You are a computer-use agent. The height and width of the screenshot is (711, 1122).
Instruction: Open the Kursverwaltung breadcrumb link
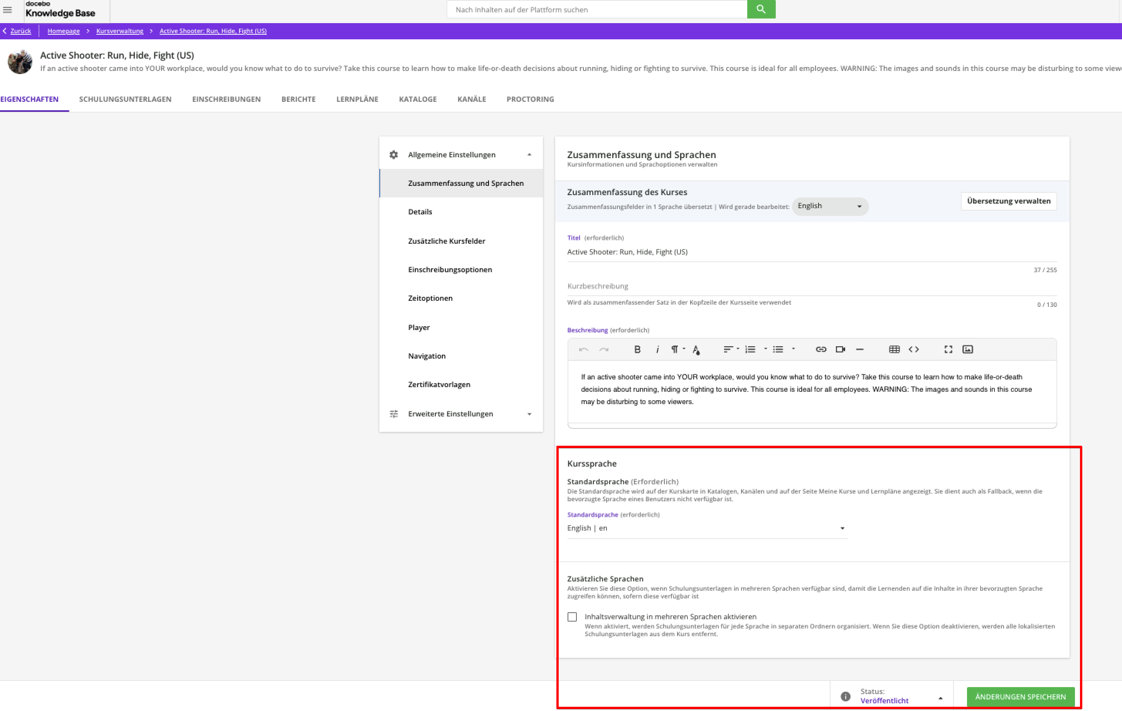[x=120, y=31]
